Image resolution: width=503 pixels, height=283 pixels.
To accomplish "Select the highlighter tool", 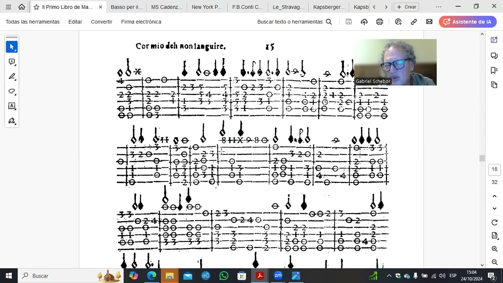I will [12, 76].
